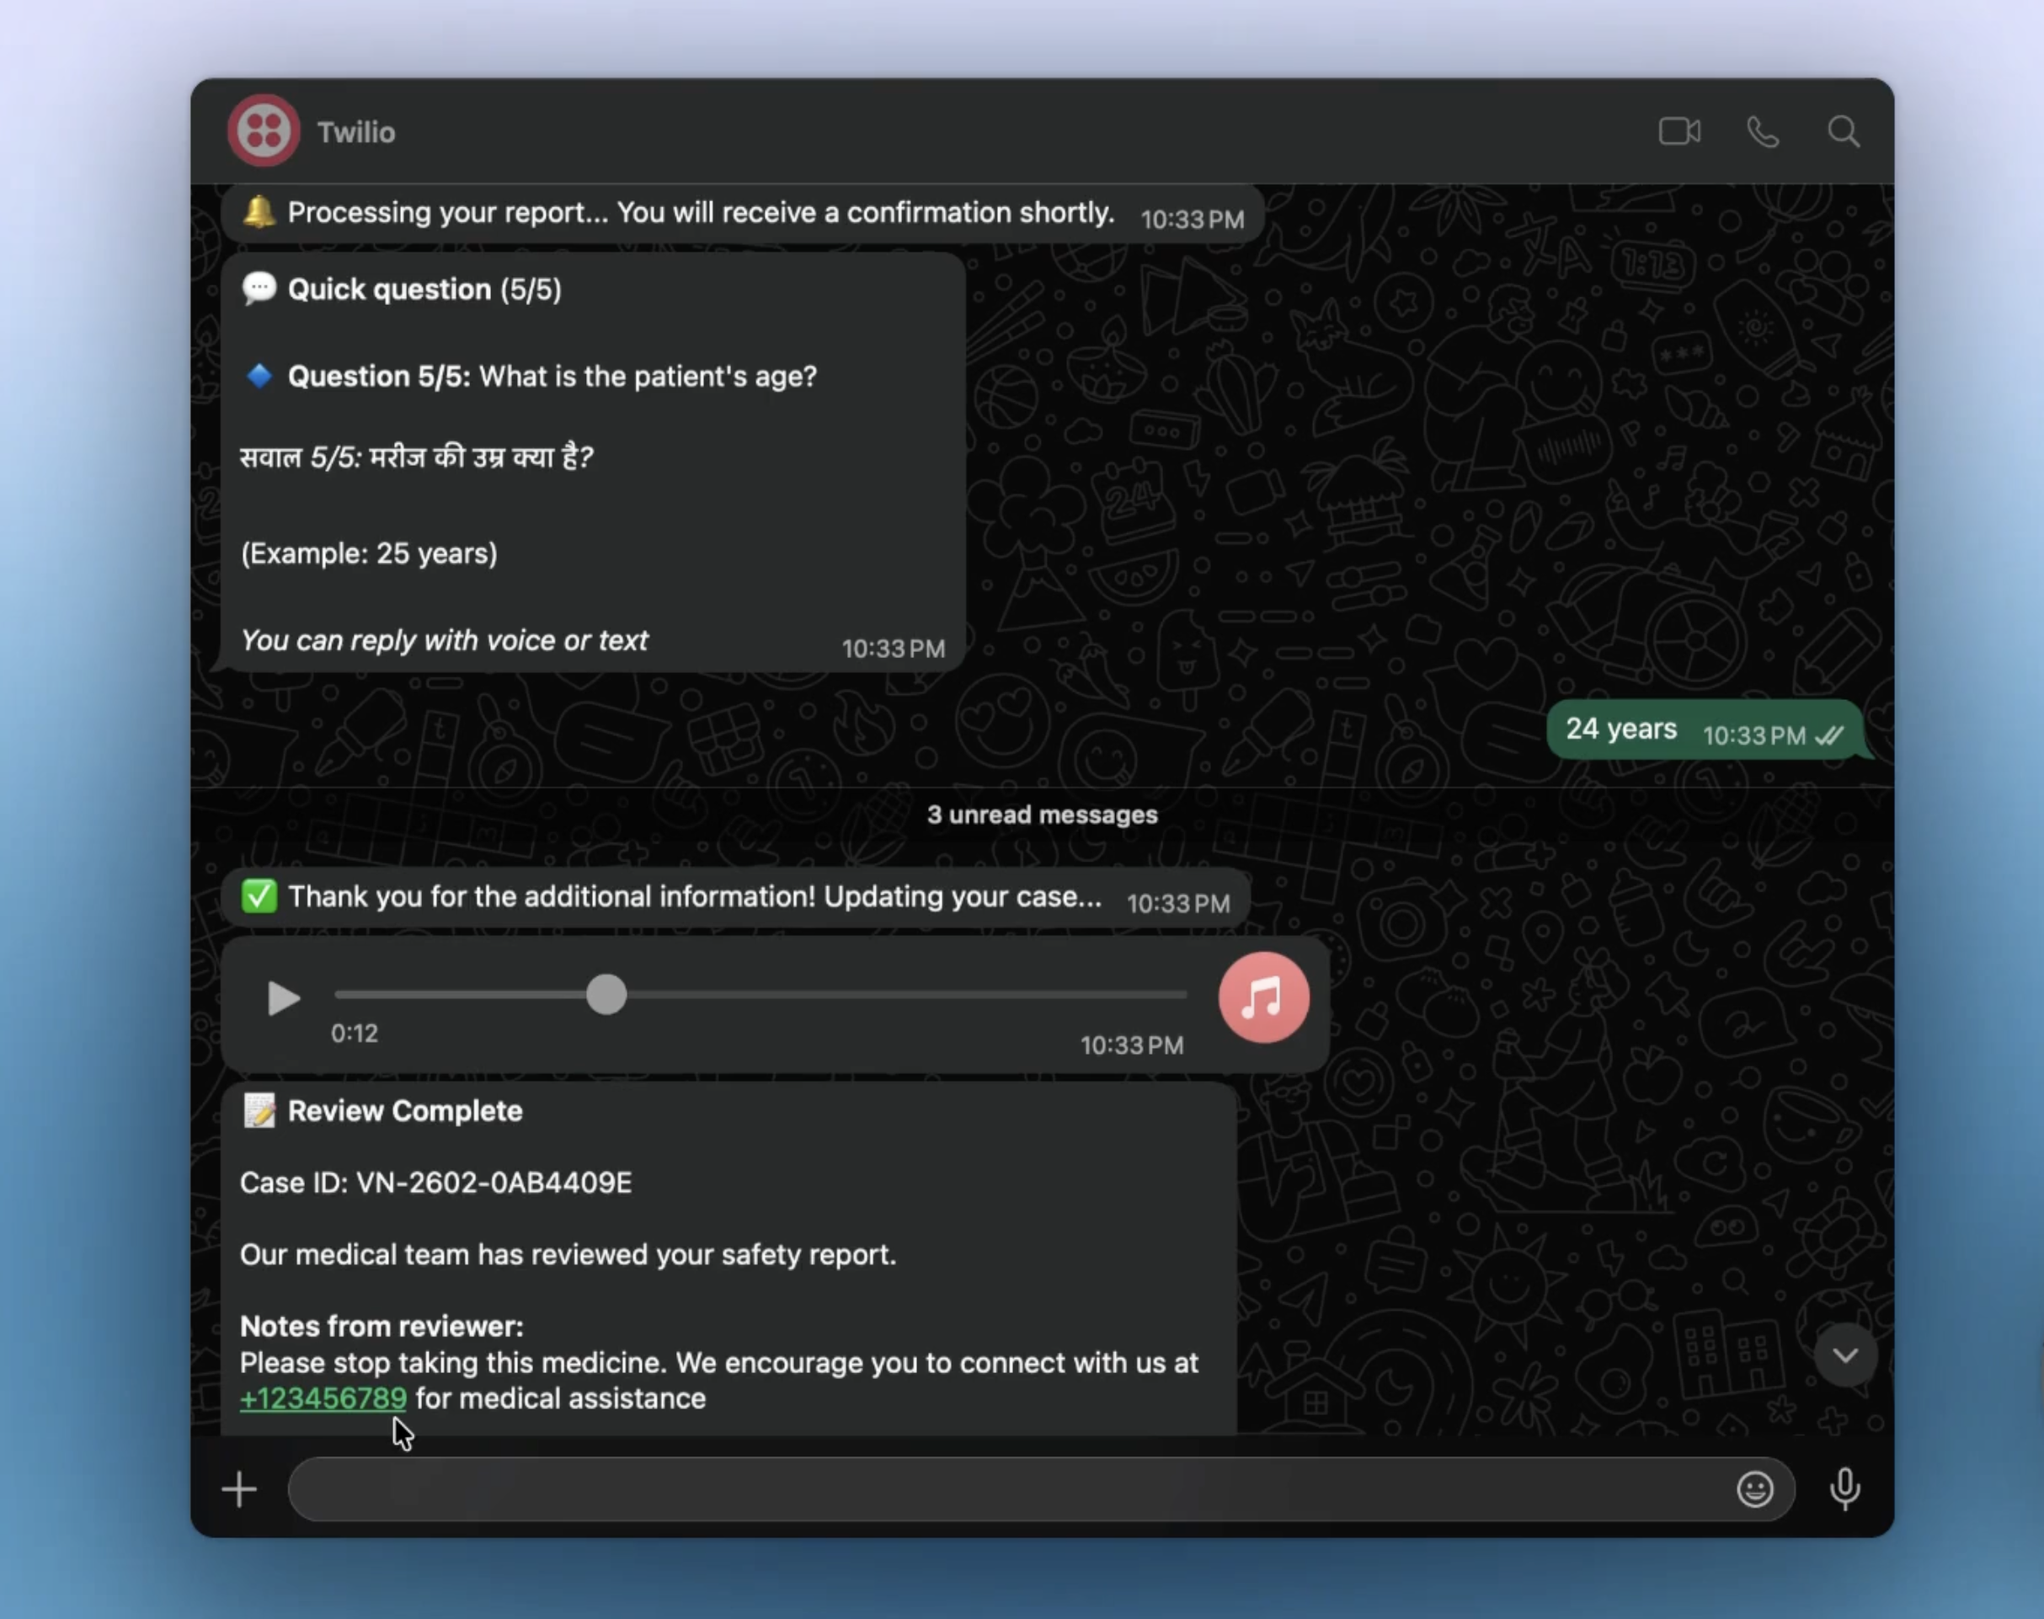
Task: Click the Thank you confirmation message
Action: 695,897
